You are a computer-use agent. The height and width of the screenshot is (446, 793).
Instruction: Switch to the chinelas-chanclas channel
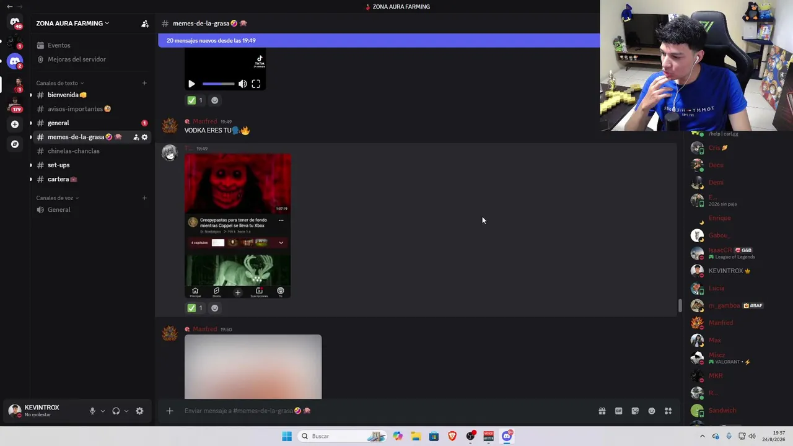coord(92,151)
